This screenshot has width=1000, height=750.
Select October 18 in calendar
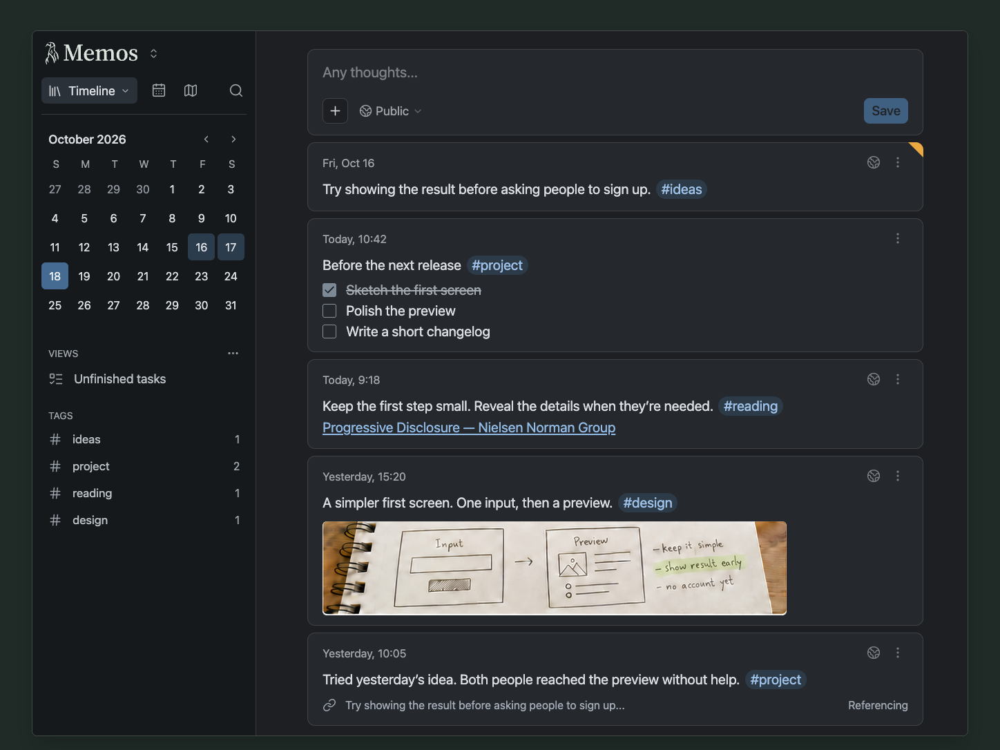click(55, 276)
